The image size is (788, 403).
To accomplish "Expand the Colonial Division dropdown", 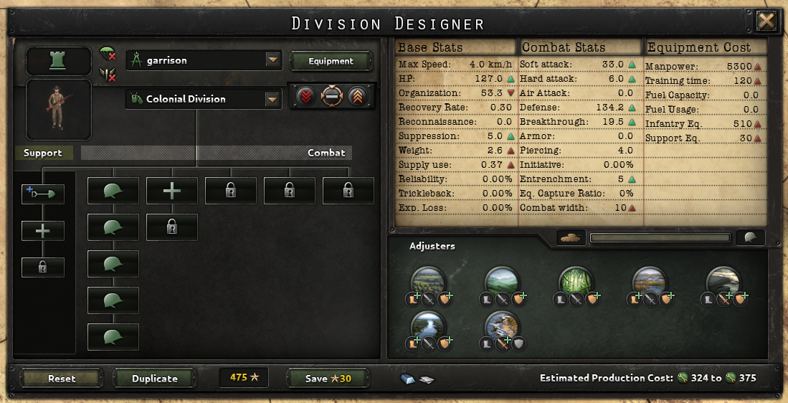I will 272,99.
